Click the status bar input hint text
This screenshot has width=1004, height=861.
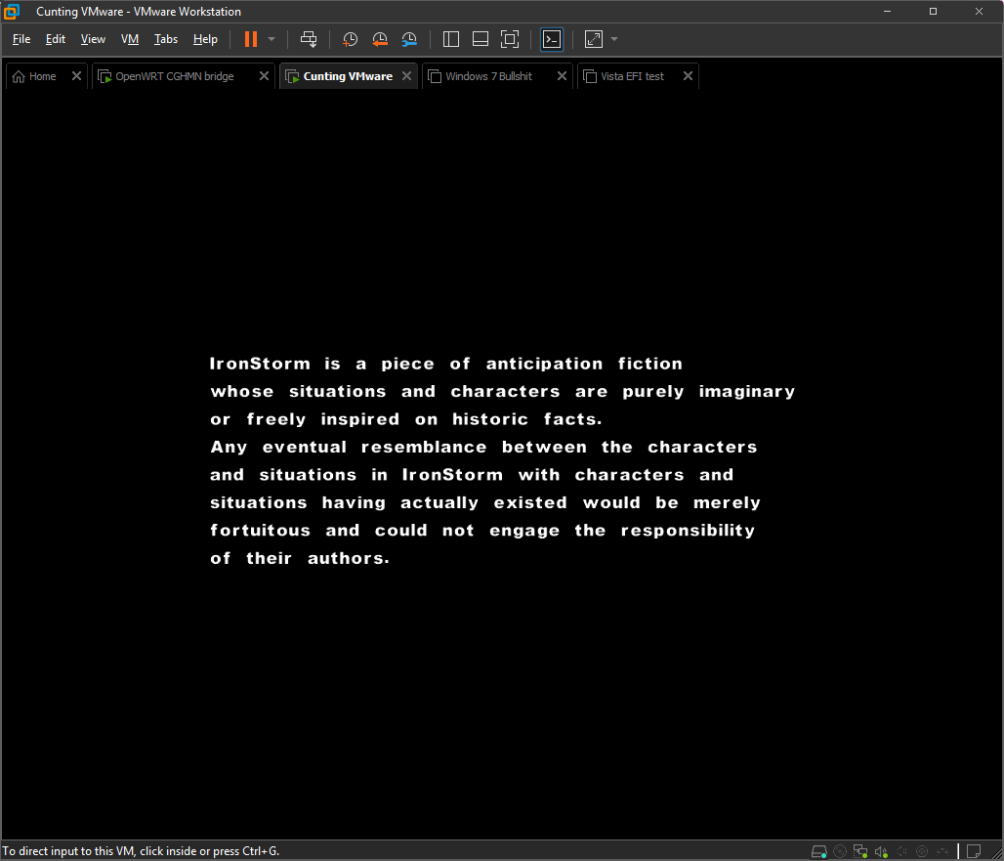[141, 851]
